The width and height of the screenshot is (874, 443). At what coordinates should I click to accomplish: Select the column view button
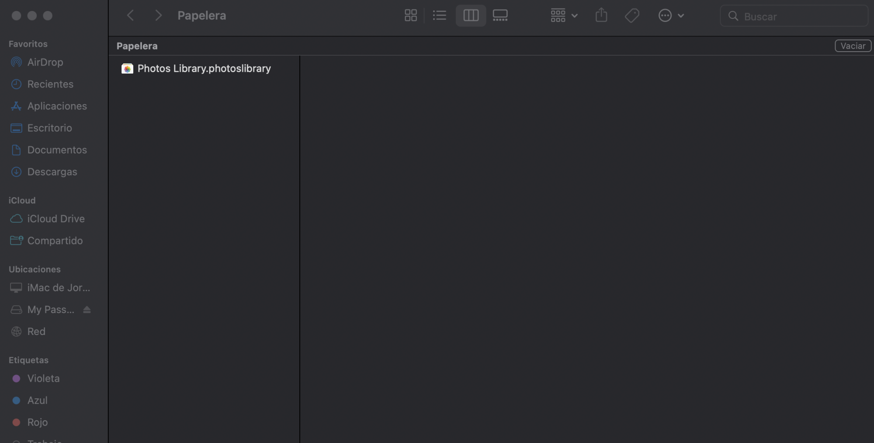coord(471,16)
